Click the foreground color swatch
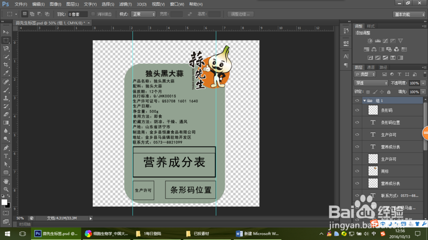Image resolution: width=428 pixels, height=240 pixels. pos(4,202)
